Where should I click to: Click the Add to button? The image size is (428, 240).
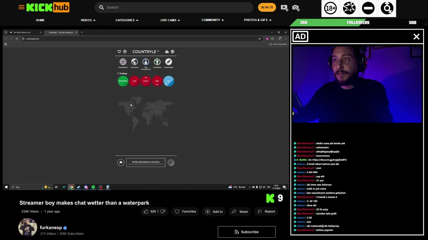point(214,211)
